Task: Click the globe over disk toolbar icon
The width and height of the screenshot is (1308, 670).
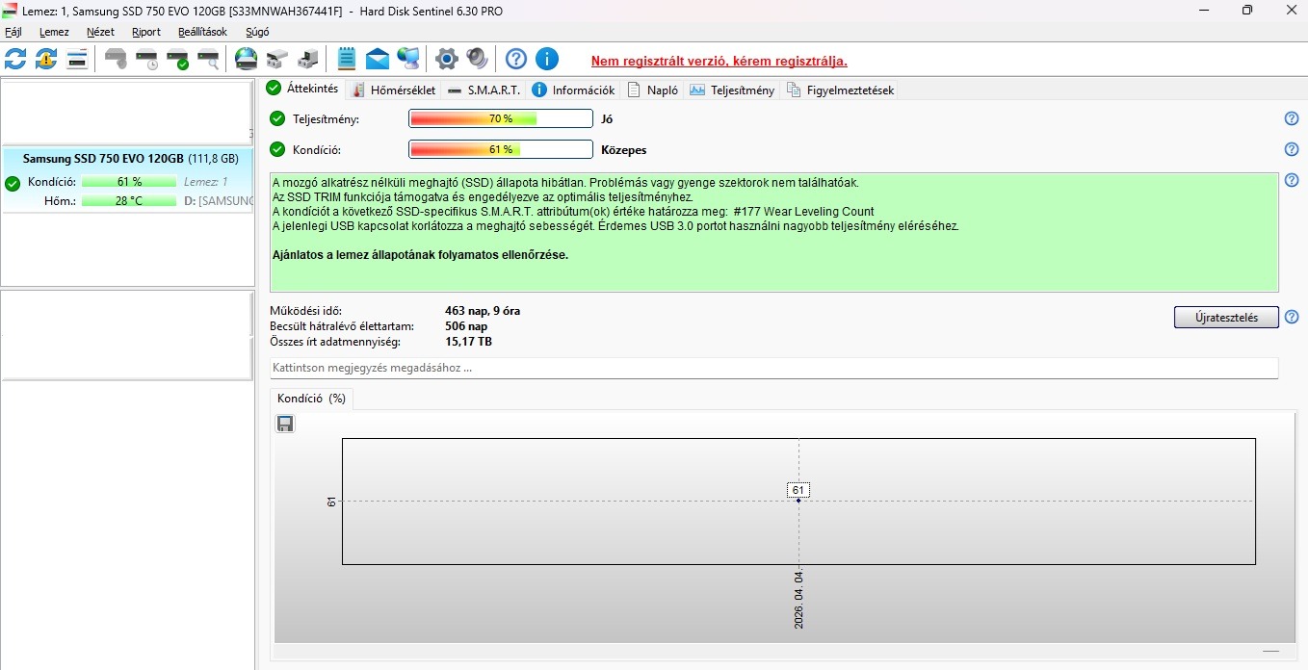Action: point(247,59)
